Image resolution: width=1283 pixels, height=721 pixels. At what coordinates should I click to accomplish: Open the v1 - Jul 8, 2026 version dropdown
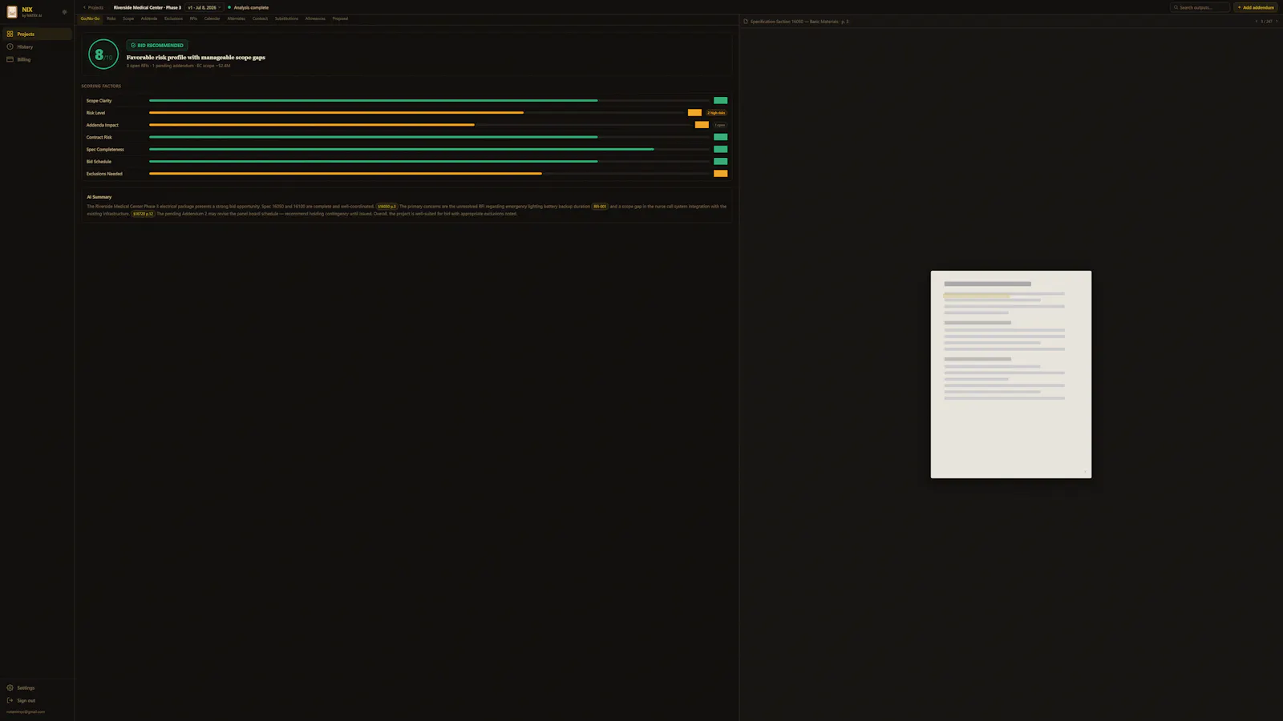(204, 7)
